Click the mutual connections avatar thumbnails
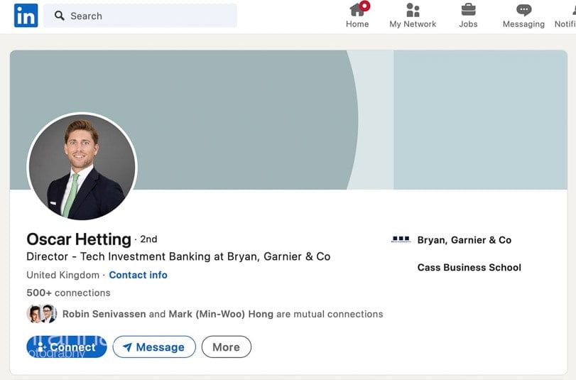 tap(41, 314)
